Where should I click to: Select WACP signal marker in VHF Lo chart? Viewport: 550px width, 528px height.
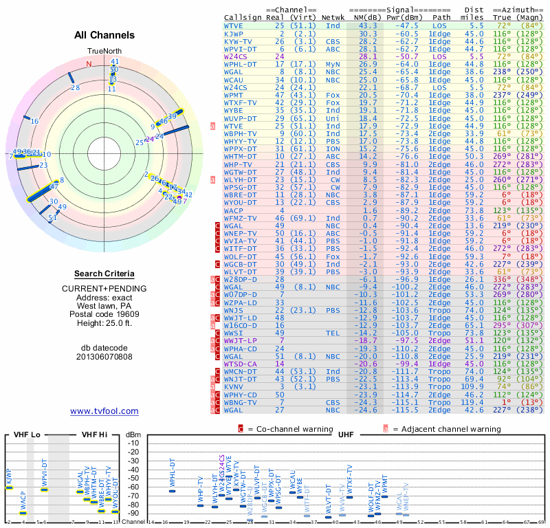point(23,513)
